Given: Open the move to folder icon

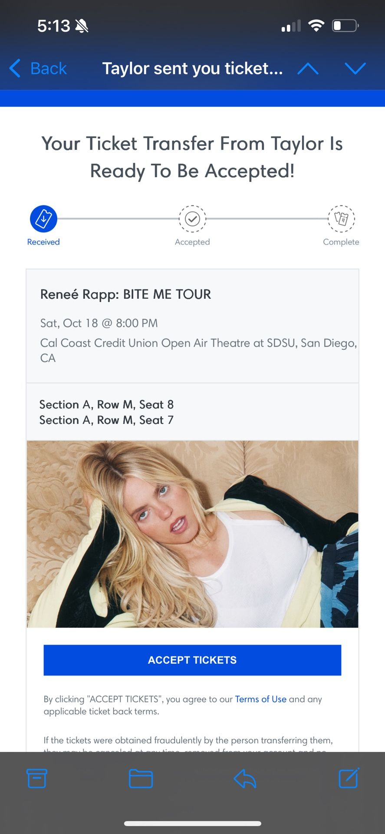Looking at the screenshot, I should [x=141, y=778].
